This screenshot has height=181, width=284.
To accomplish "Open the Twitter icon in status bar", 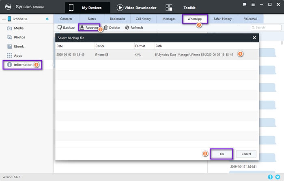I will click(x=278, y=177).
